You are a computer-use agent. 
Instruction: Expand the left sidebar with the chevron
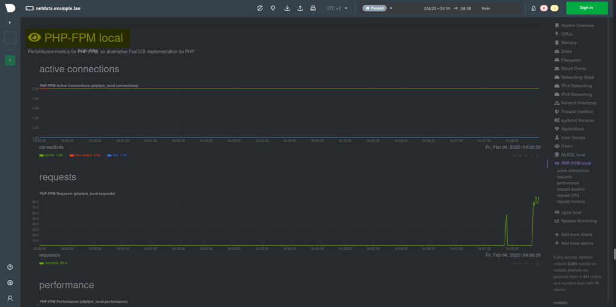(x=10, y=22)
